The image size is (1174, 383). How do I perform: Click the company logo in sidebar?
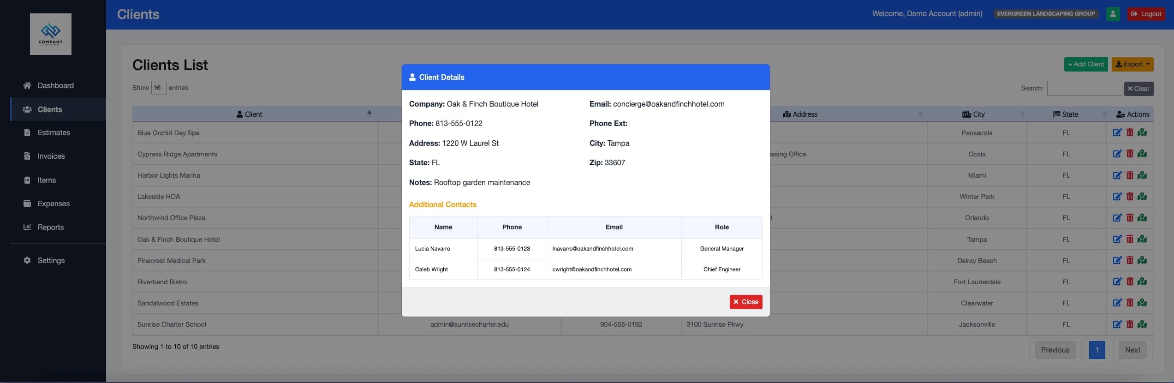pos(51,34)
